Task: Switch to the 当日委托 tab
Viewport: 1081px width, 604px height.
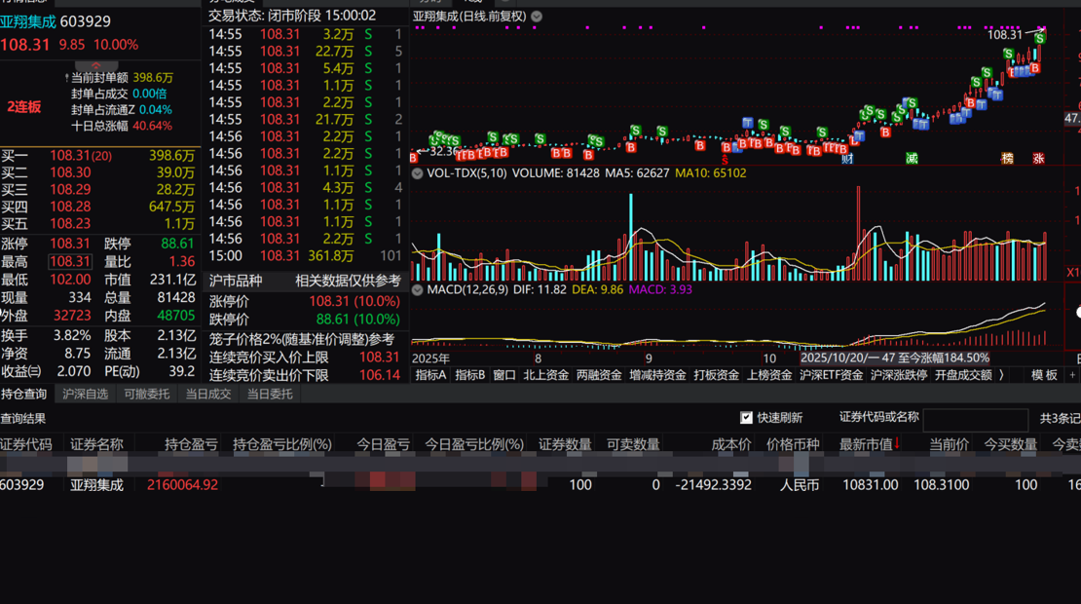Action: point(270,395)
